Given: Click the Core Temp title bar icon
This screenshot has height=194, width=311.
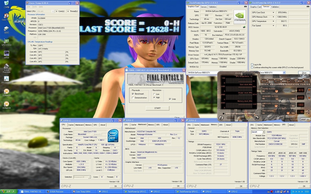Looking at the screenshot, I should coord(27,3).
